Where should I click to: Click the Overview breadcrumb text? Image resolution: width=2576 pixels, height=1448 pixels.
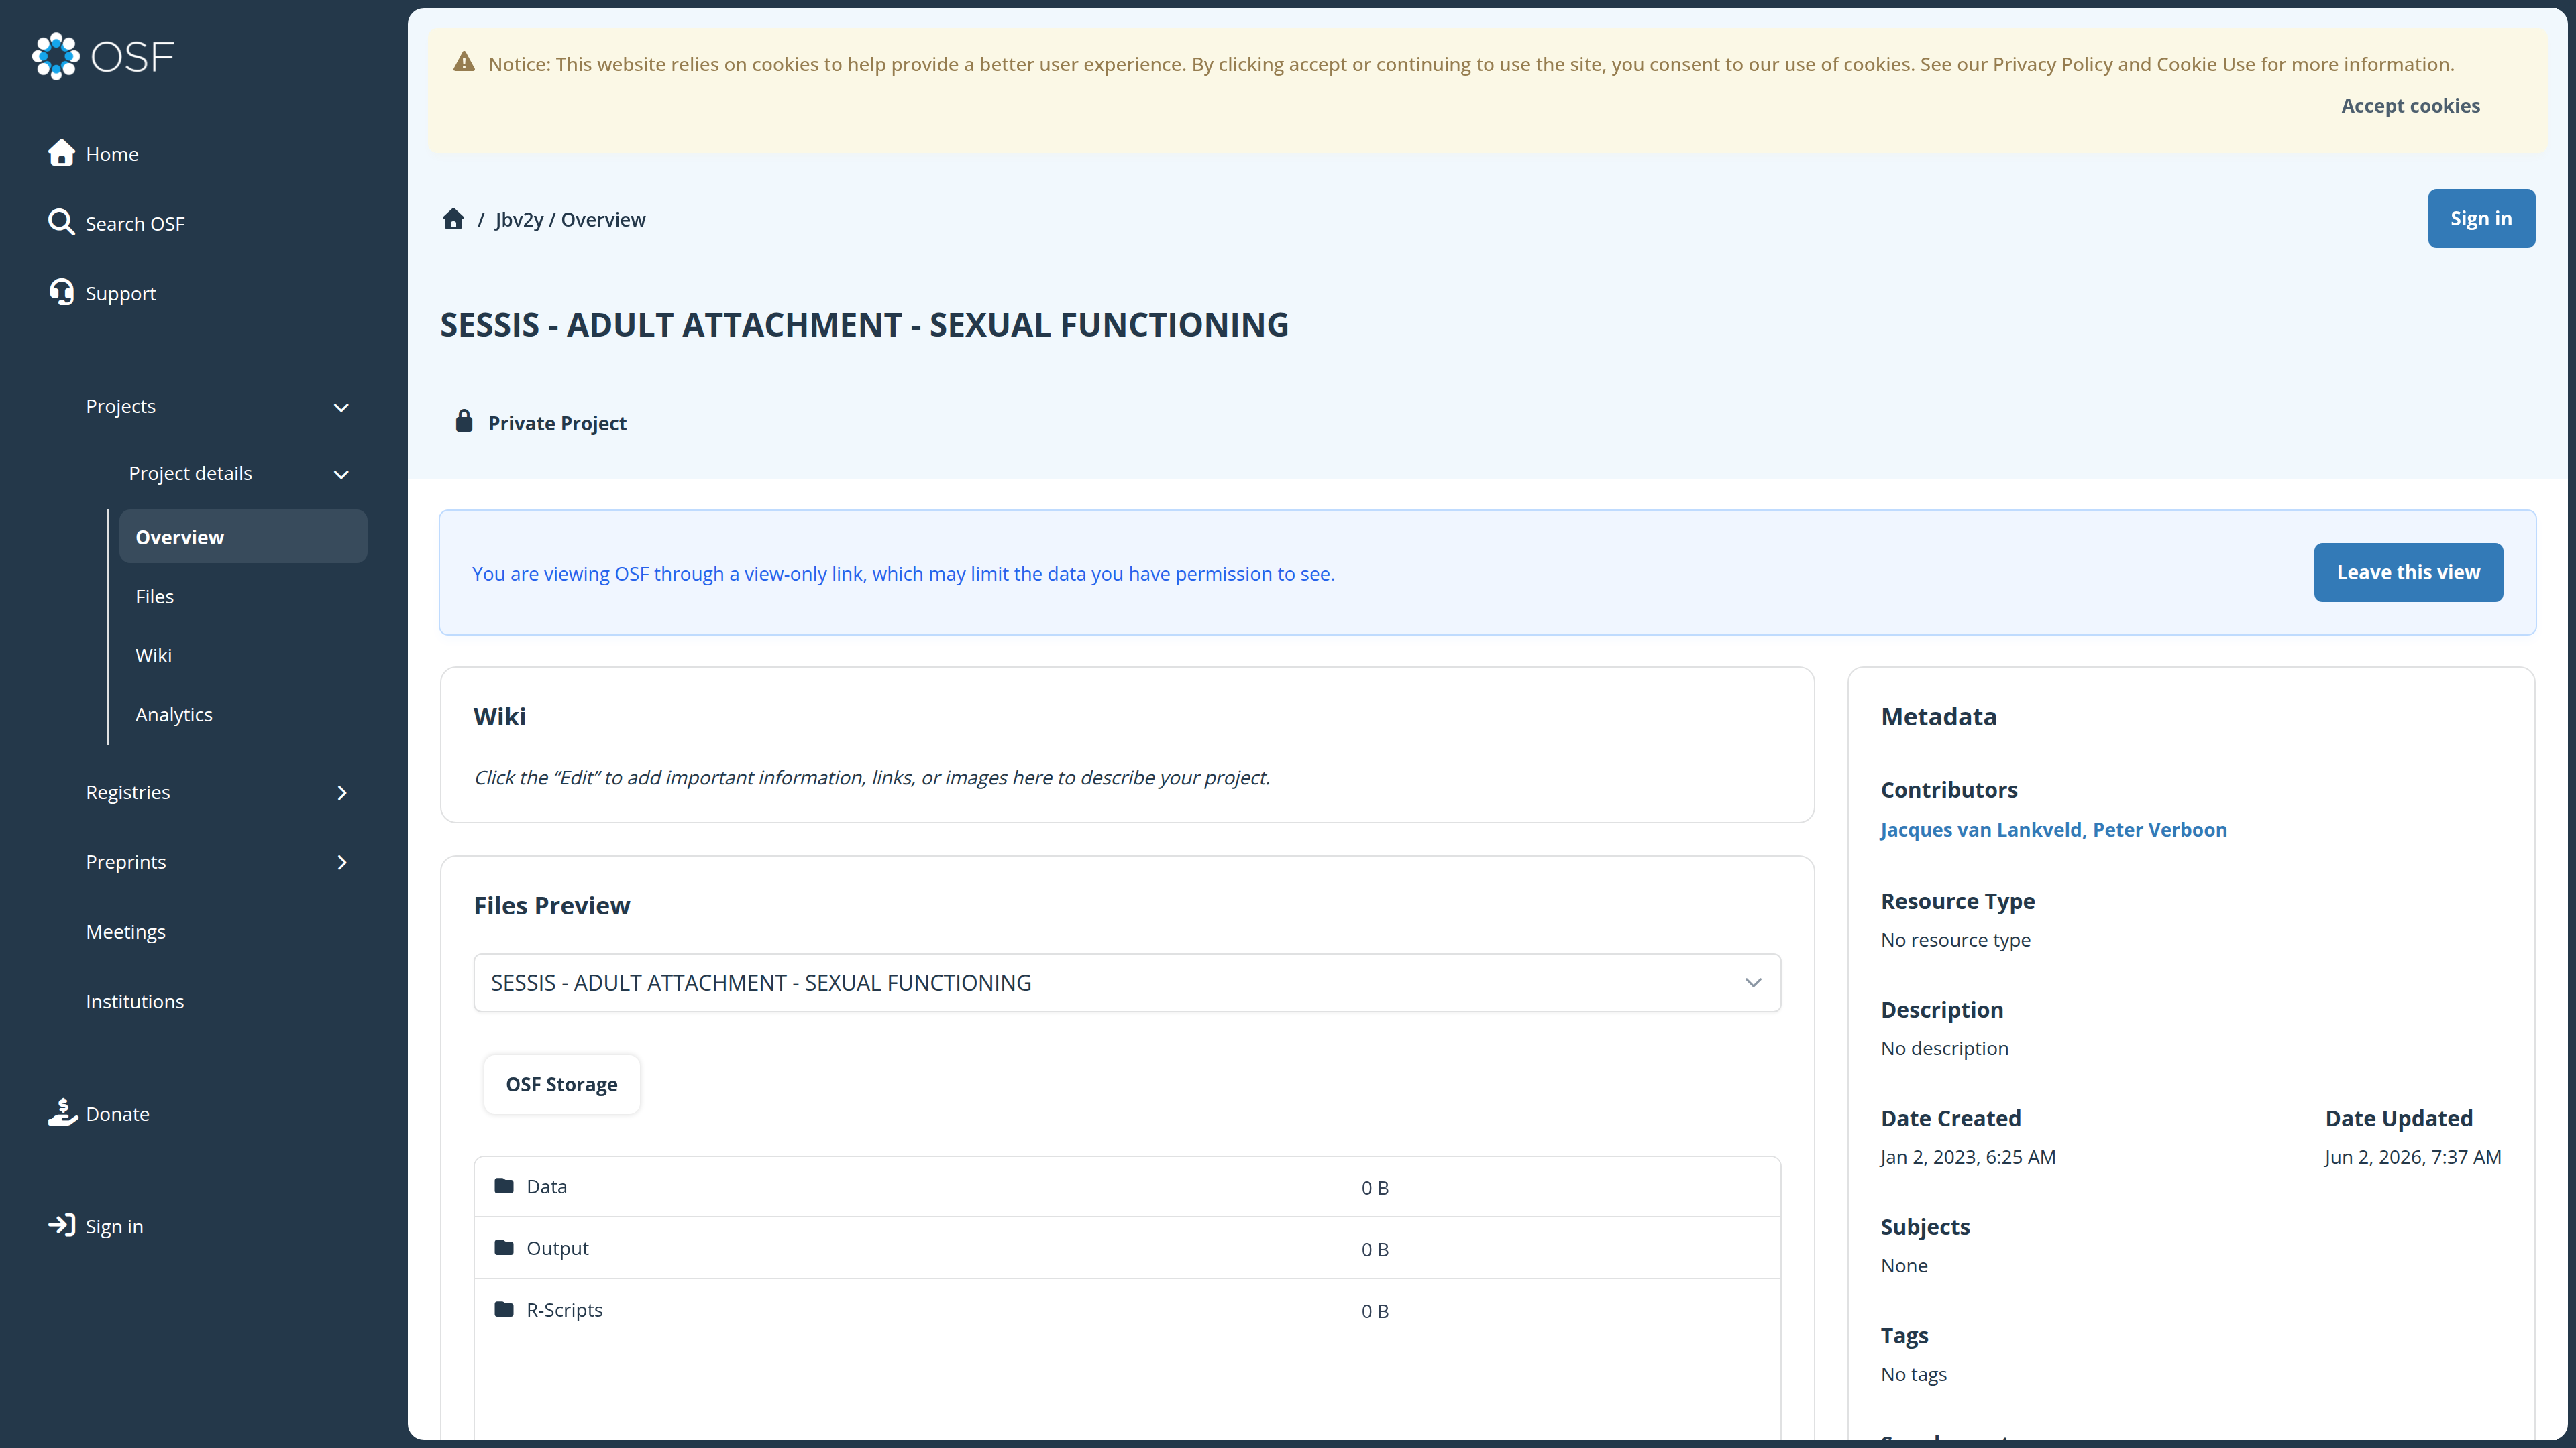pyautogui.click(x=603, y=219)
